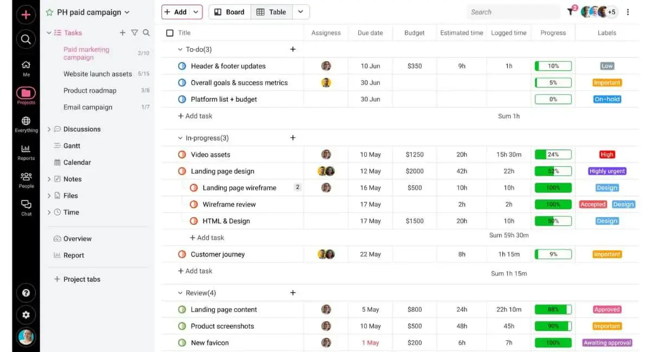Image resolution: width=651 pixels, height=352 pixels.
Task: Add a task to the To-do section with plus
Action: pyautogui.click(x=293, y=49)
